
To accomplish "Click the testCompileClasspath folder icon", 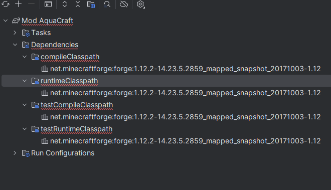I will pos(35,105).
